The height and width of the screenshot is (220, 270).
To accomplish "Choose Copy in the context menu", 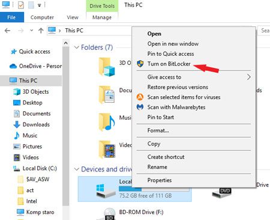I will coord(194,144).
